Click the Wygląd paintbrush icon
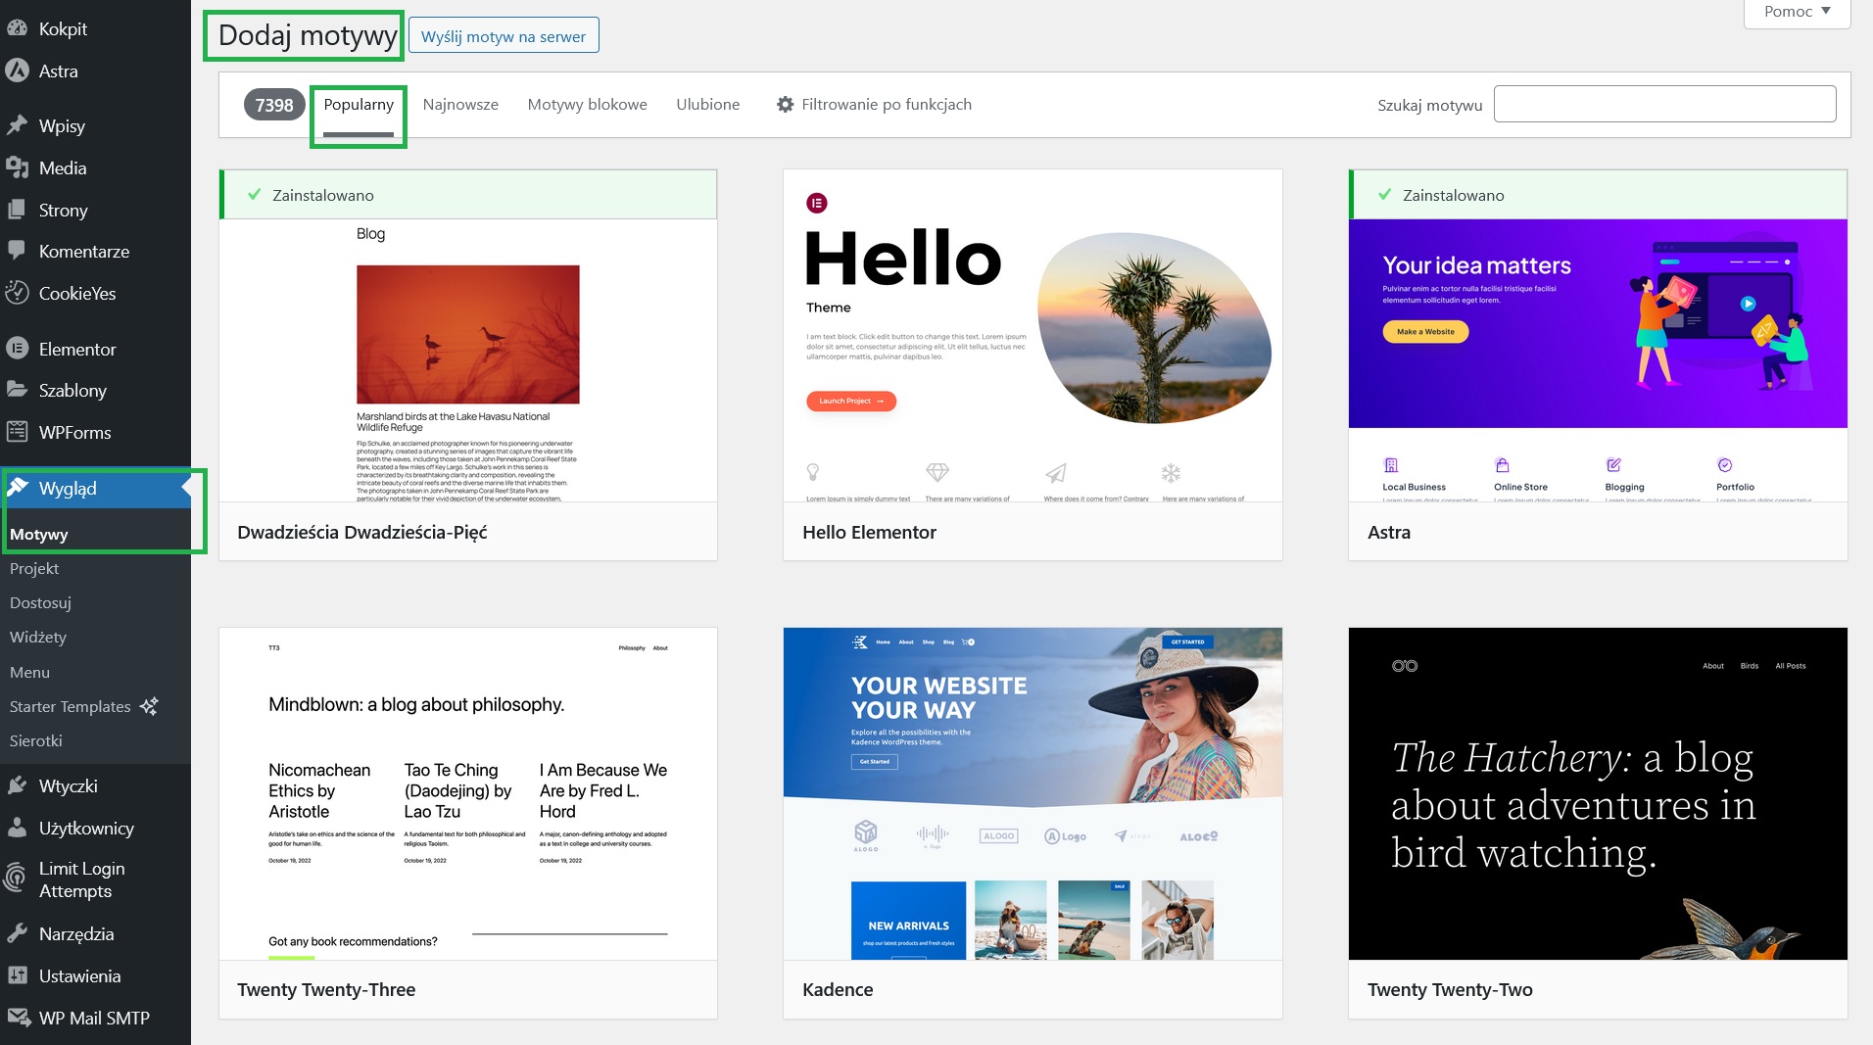The width and height of the screenshot is (1873, 1045). pyautogui.click(x=17, y=488)
